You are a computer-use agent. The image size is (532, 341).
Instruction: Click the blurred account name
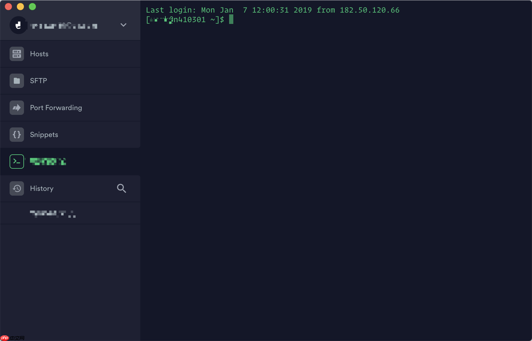[x=64, y=26]
